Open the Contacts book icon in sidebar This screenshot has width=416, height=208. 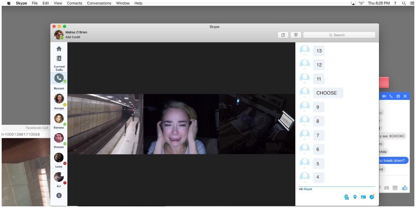pos(59,58)
